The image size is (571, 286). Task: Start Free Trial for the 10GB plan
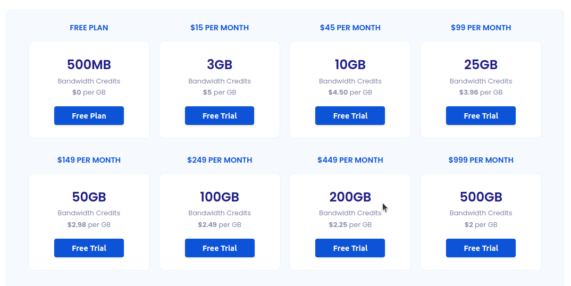coord(350,116)
